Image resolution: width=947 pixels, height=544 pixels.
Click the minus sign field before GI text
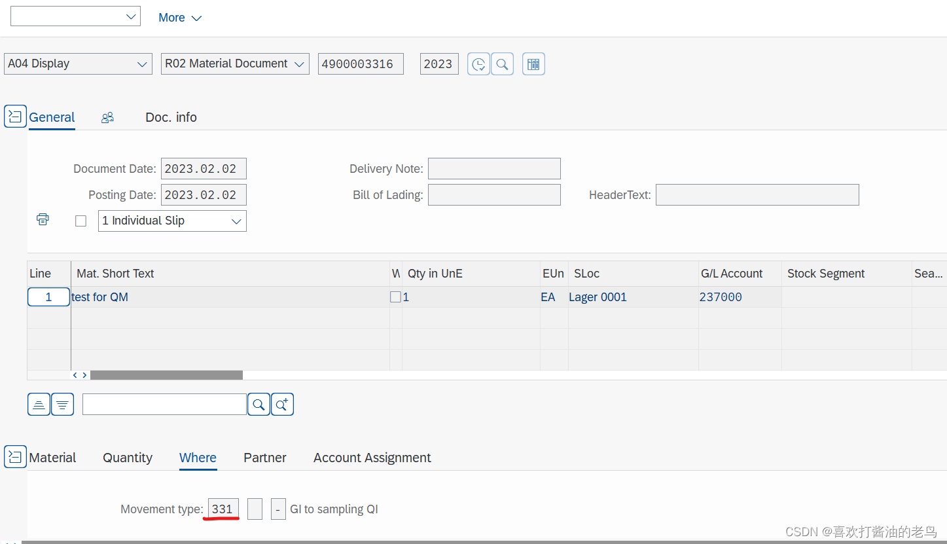[x=278, y=509]
